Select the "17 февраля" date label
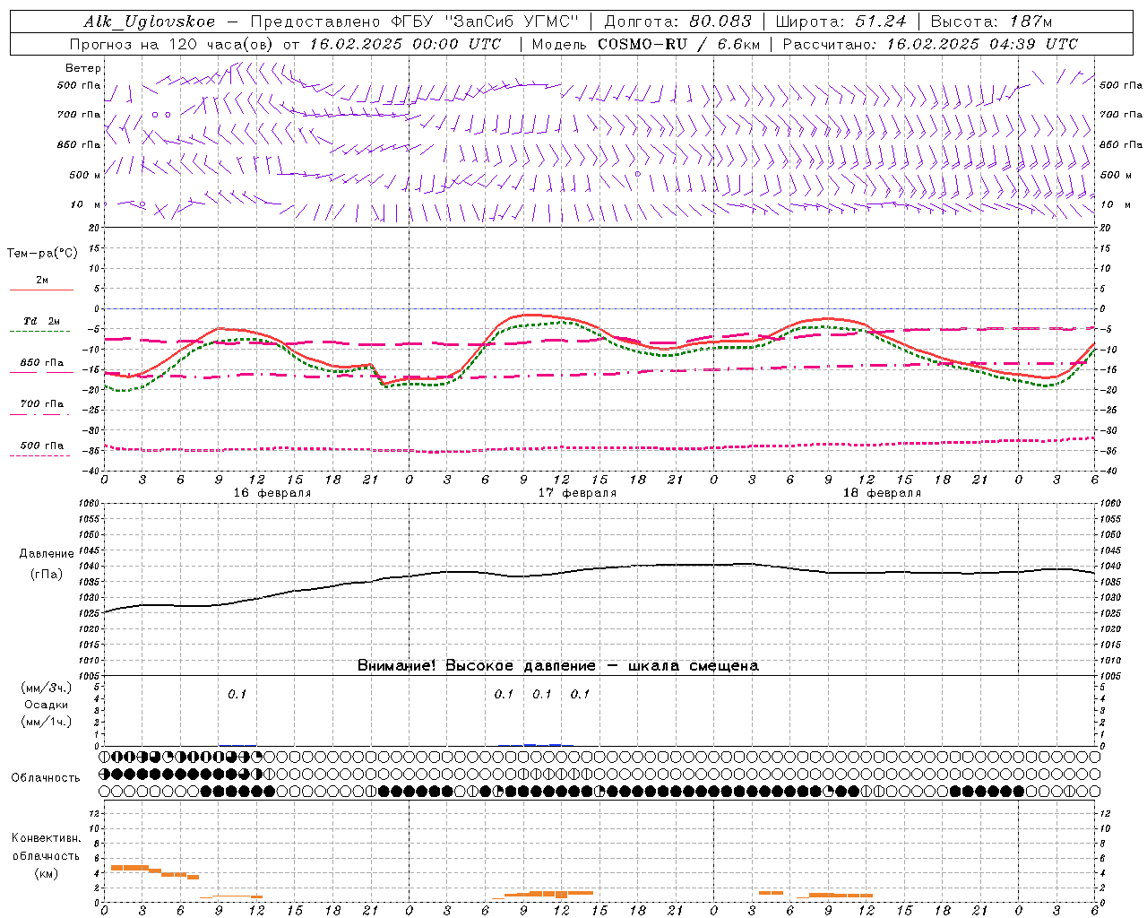Viewport: 1147px width, 918px height. pyautogui.click(x=577, y=493)
